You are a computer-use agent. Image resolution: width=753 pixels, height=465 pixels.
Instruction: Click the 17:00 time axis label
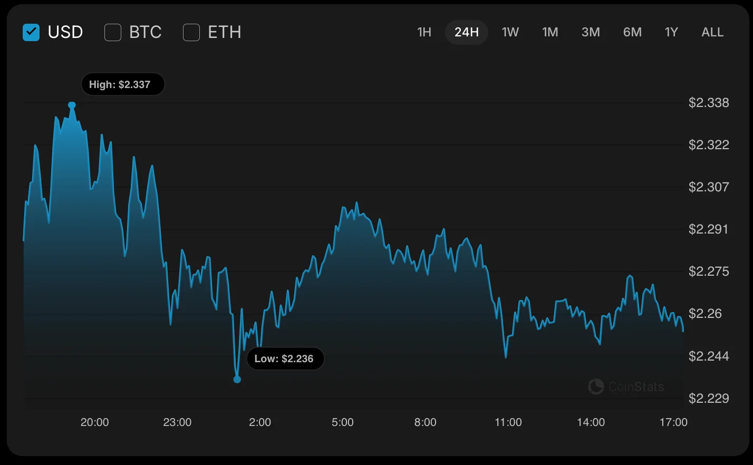673,422
